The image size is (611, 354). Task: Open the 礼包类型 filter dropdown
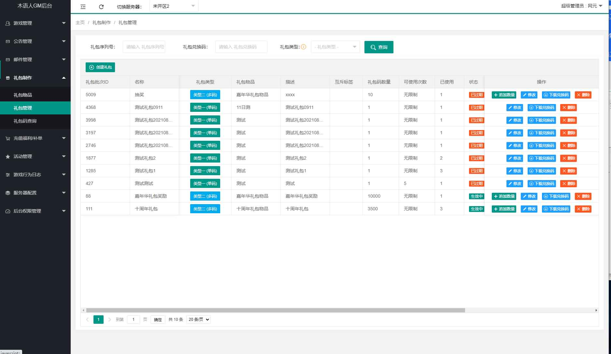[335, 47]
